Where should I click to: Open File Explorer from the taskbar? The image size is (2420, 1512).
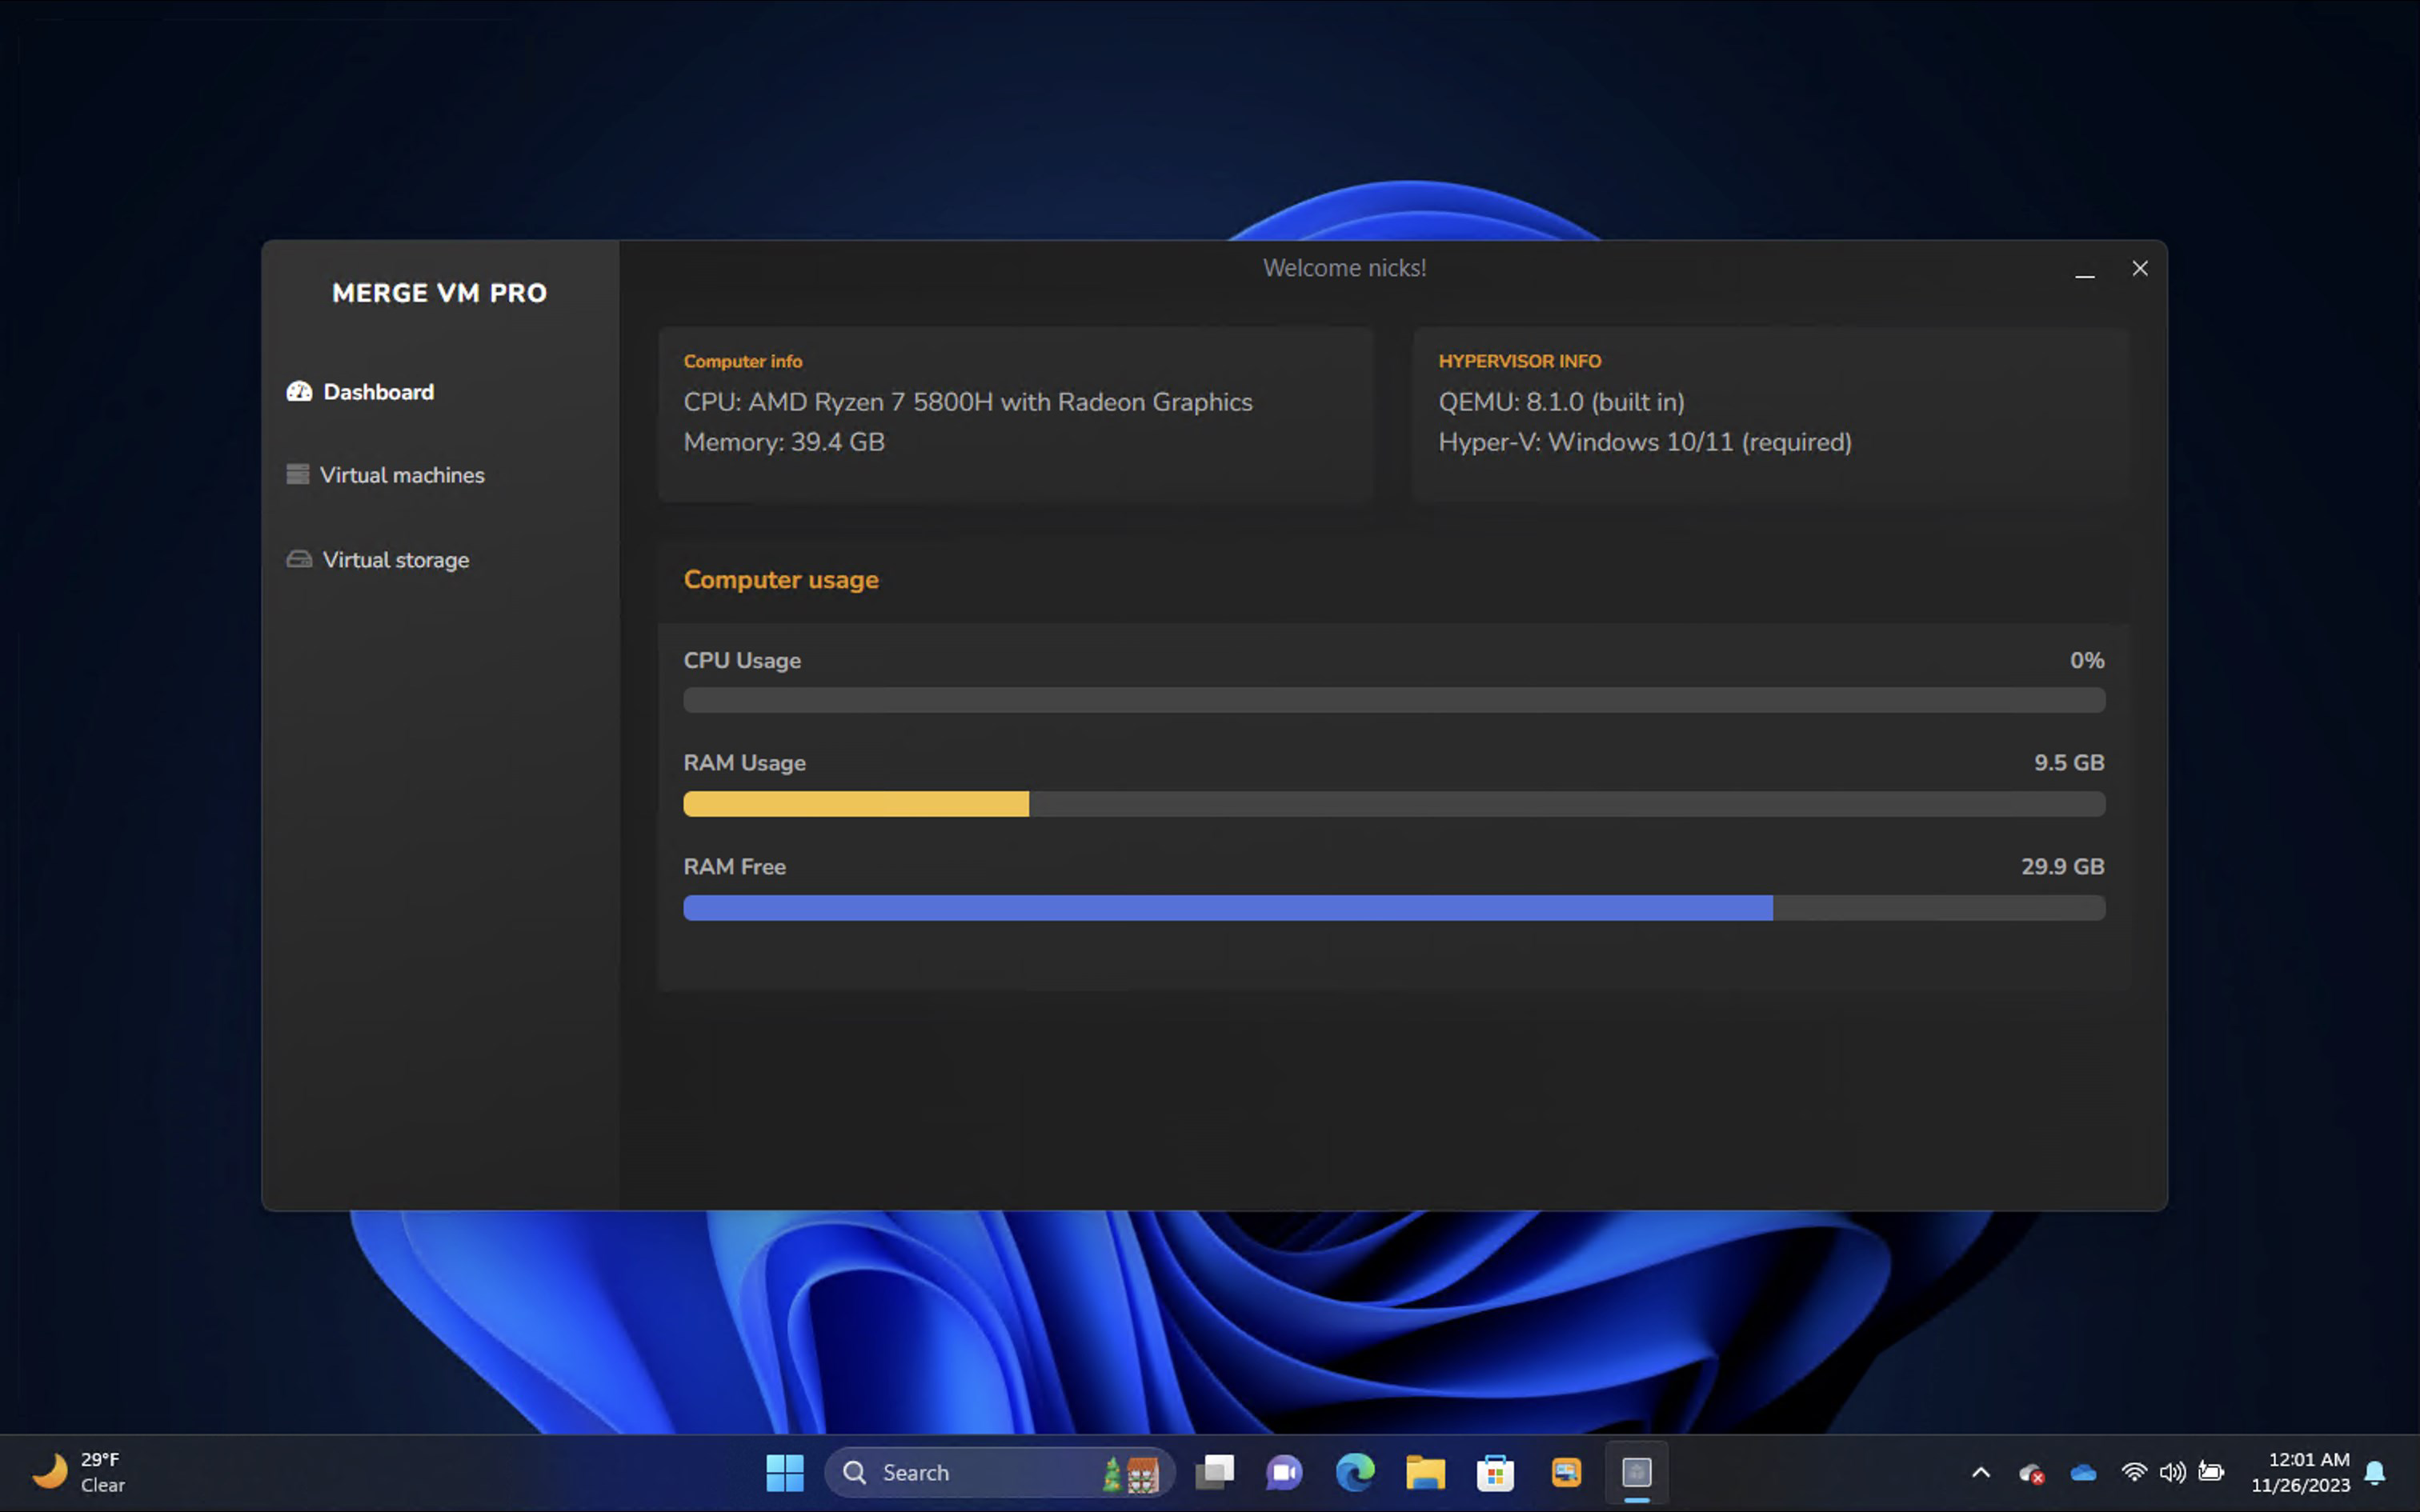(x=1425, y=1472)
